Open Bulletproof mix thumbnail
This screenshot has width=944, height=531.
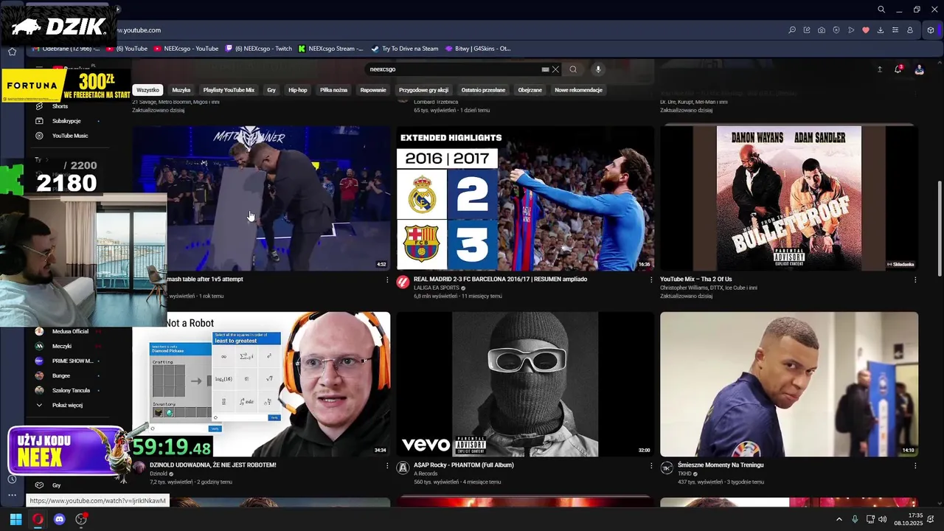[789, 198]
